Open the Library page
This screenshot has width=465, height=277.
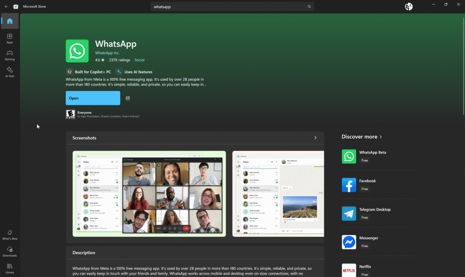10,268
